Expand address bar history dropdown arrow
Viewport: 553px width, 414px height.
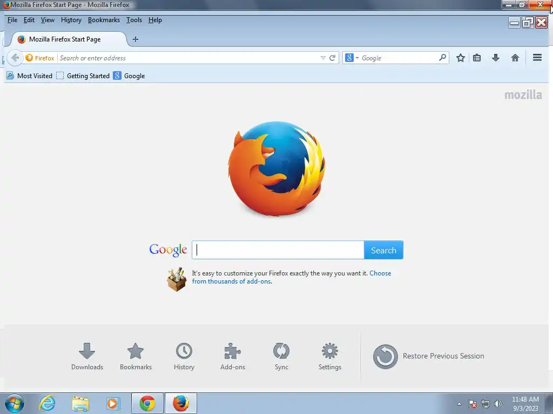click(323, 58)
